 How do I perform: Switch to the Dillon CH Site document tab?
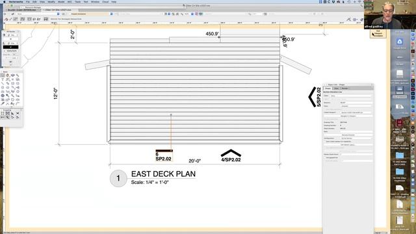pyautogui.click(x=58, y=10)
